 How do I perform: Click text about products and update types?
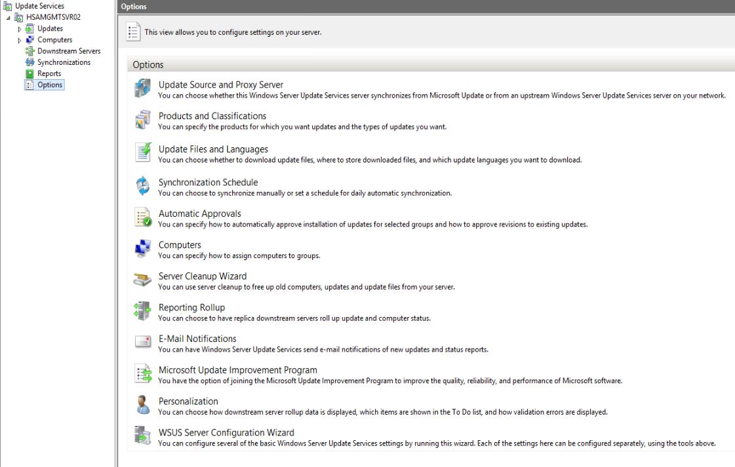[x=302, y=127]
